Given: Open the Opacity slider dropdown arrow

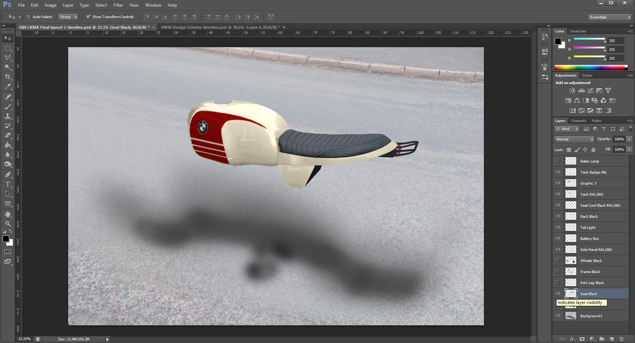Looking at the screenshot, I should [629, 139].
